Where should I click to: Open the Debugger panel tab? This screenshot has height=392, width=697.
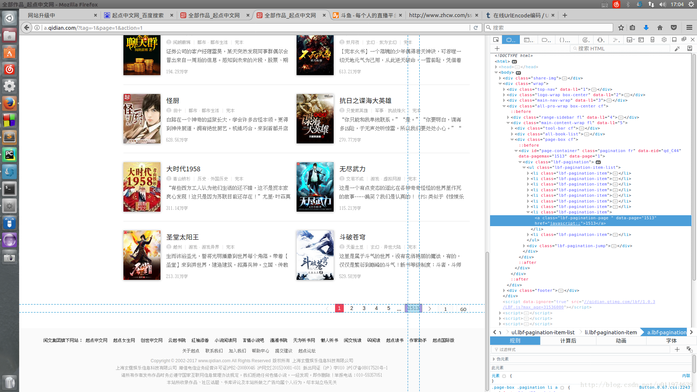(546, 40)
